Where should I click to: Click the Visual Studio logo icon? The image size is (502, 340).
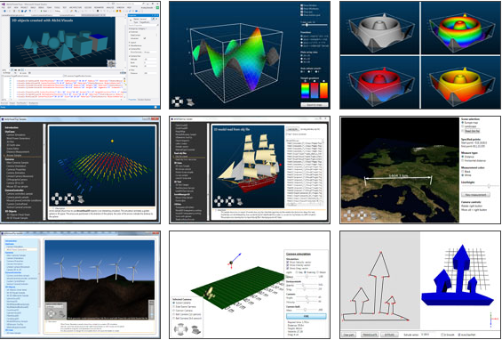[4, 4]
